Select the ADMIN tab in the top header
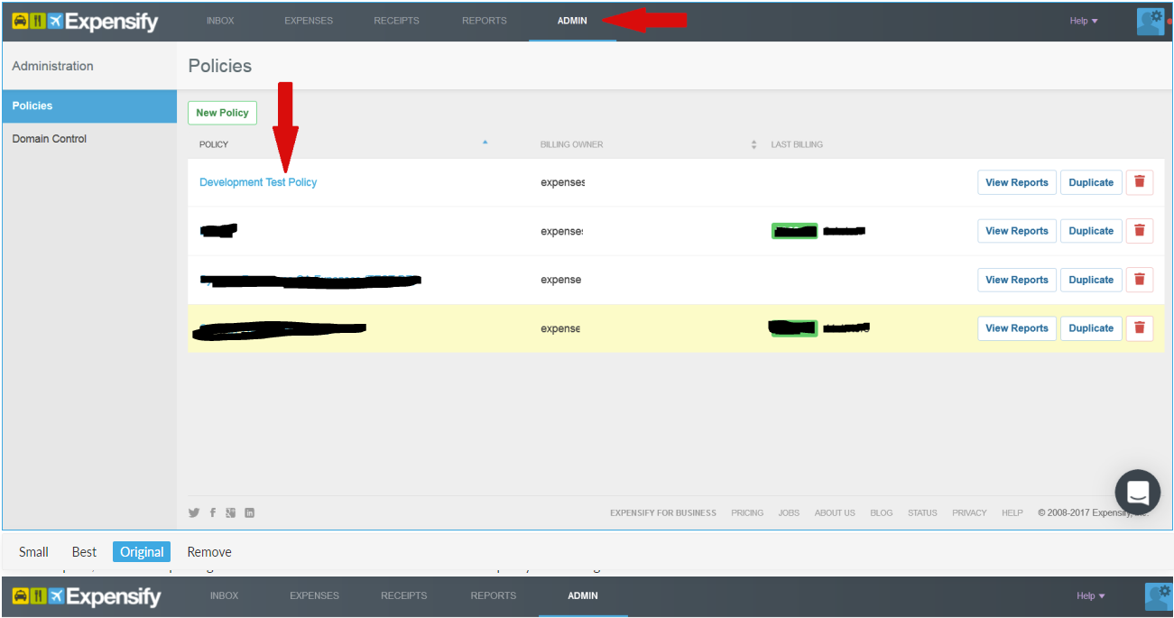This screenshot has height=618, width=1174. 572,21
